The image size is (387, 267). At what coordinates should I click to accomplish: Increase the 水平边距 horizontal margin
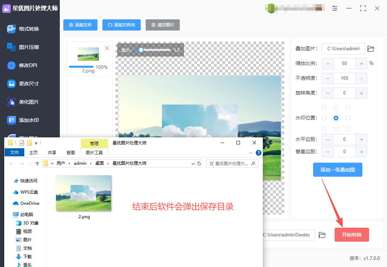point(361,139)
